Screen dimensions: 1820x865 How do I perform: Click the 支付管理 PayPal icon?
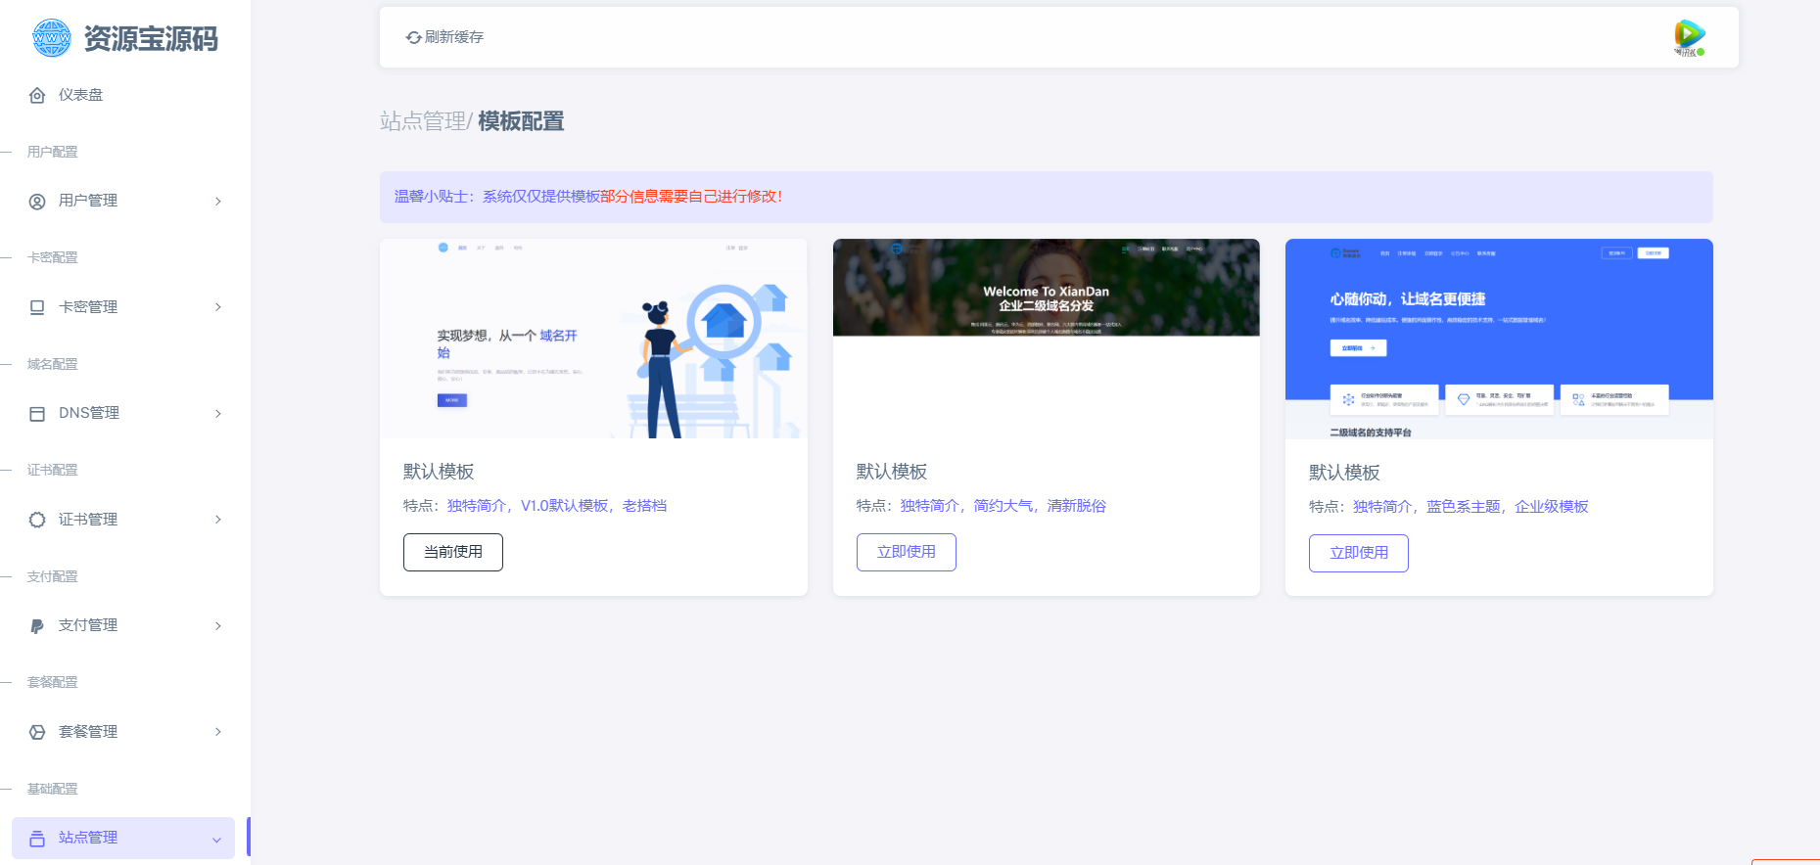37,626
